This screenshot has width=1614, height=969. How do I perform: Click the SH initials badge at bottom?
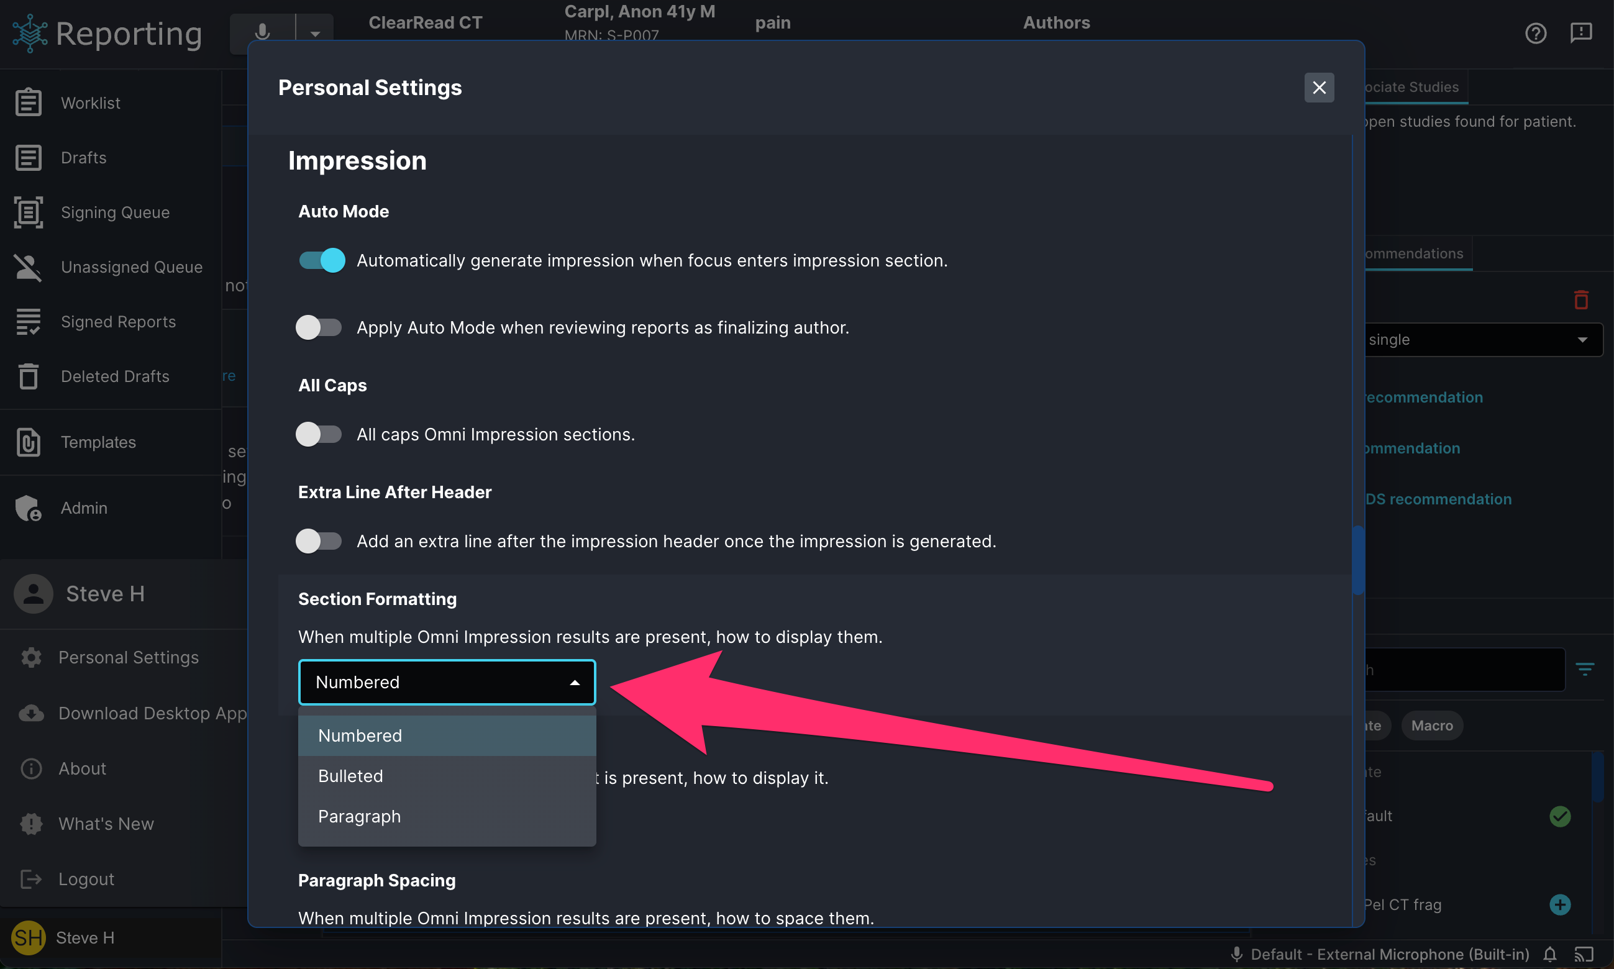[28, 938]
